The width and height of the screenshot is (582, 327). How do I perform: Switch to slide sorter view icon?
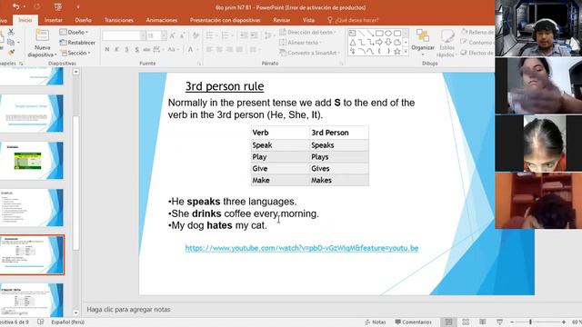466,322
